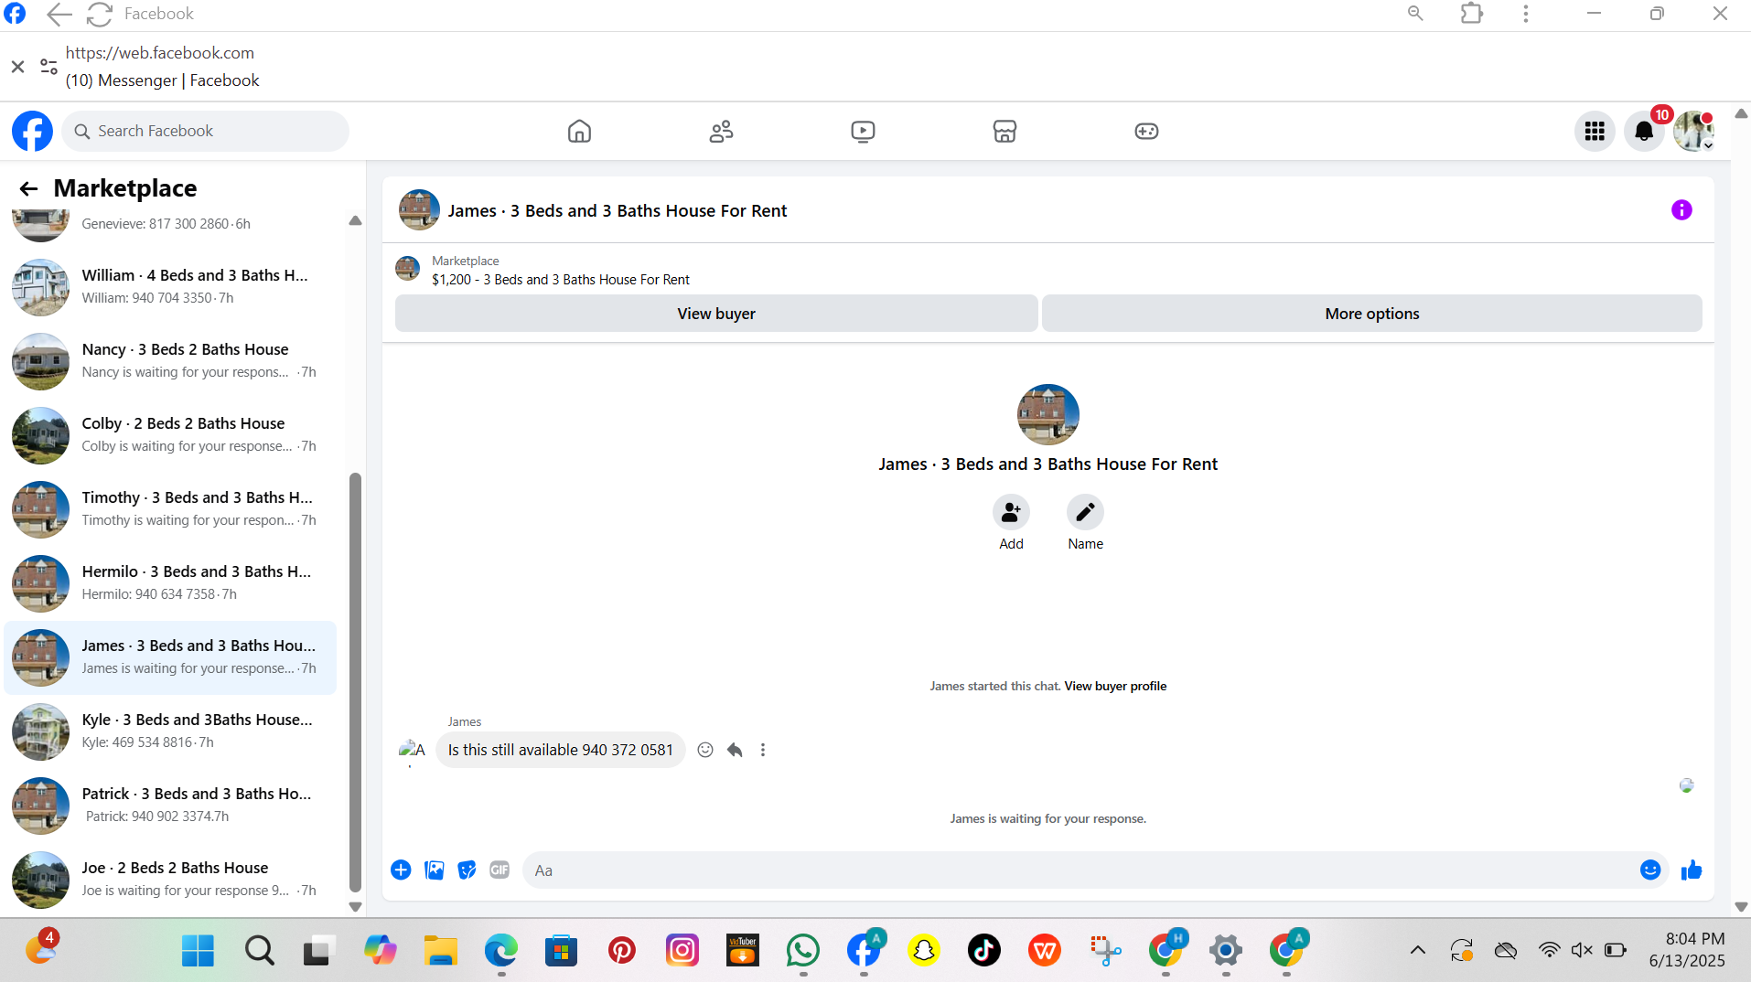
Task: Send a thumbs-up like
Action: [x=1692, y=870]
